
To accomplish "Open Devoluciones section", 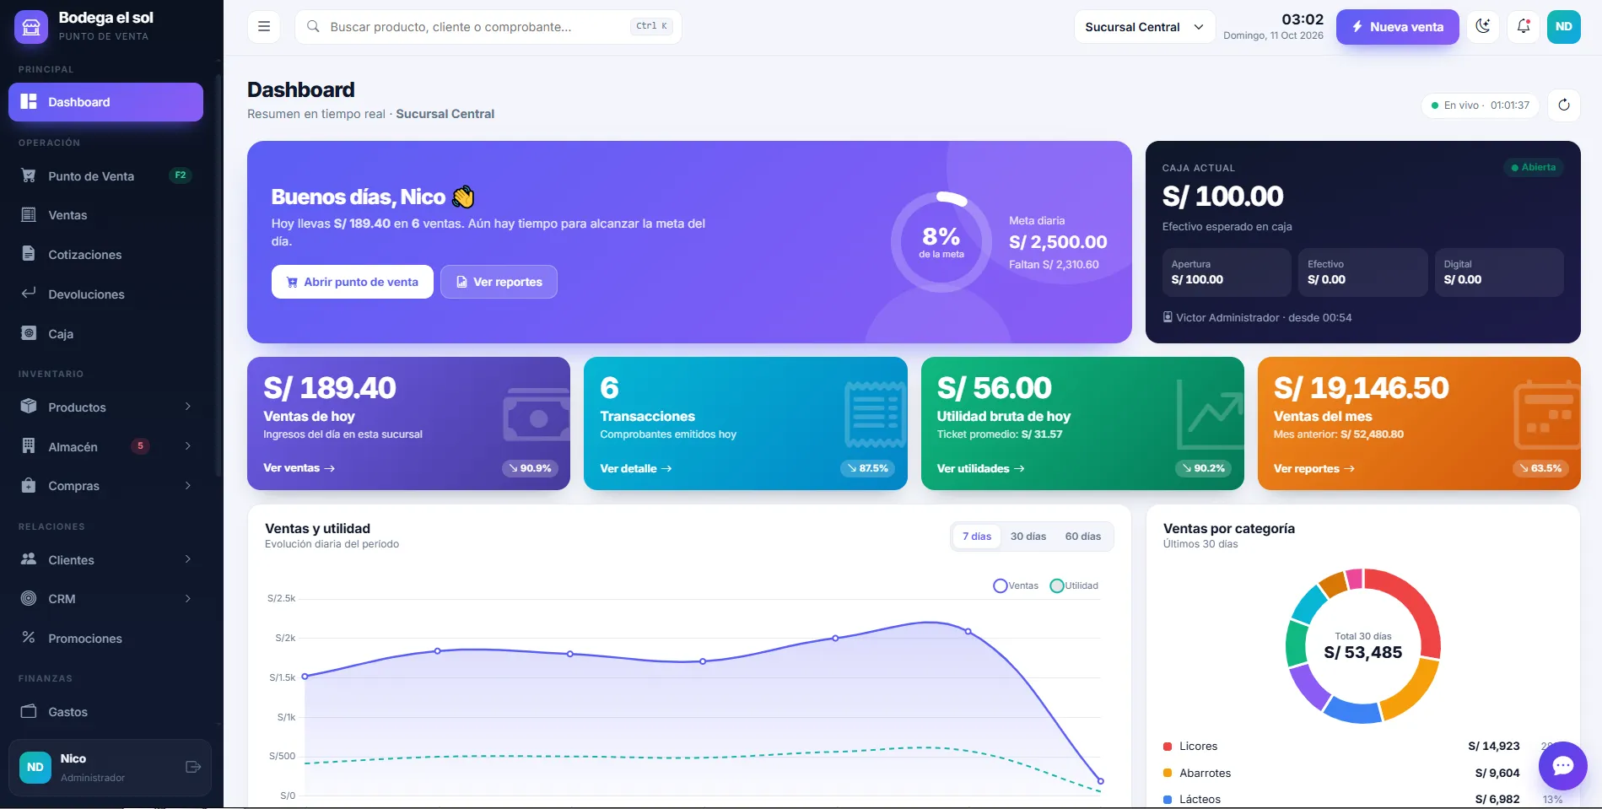I will (105, 294).
